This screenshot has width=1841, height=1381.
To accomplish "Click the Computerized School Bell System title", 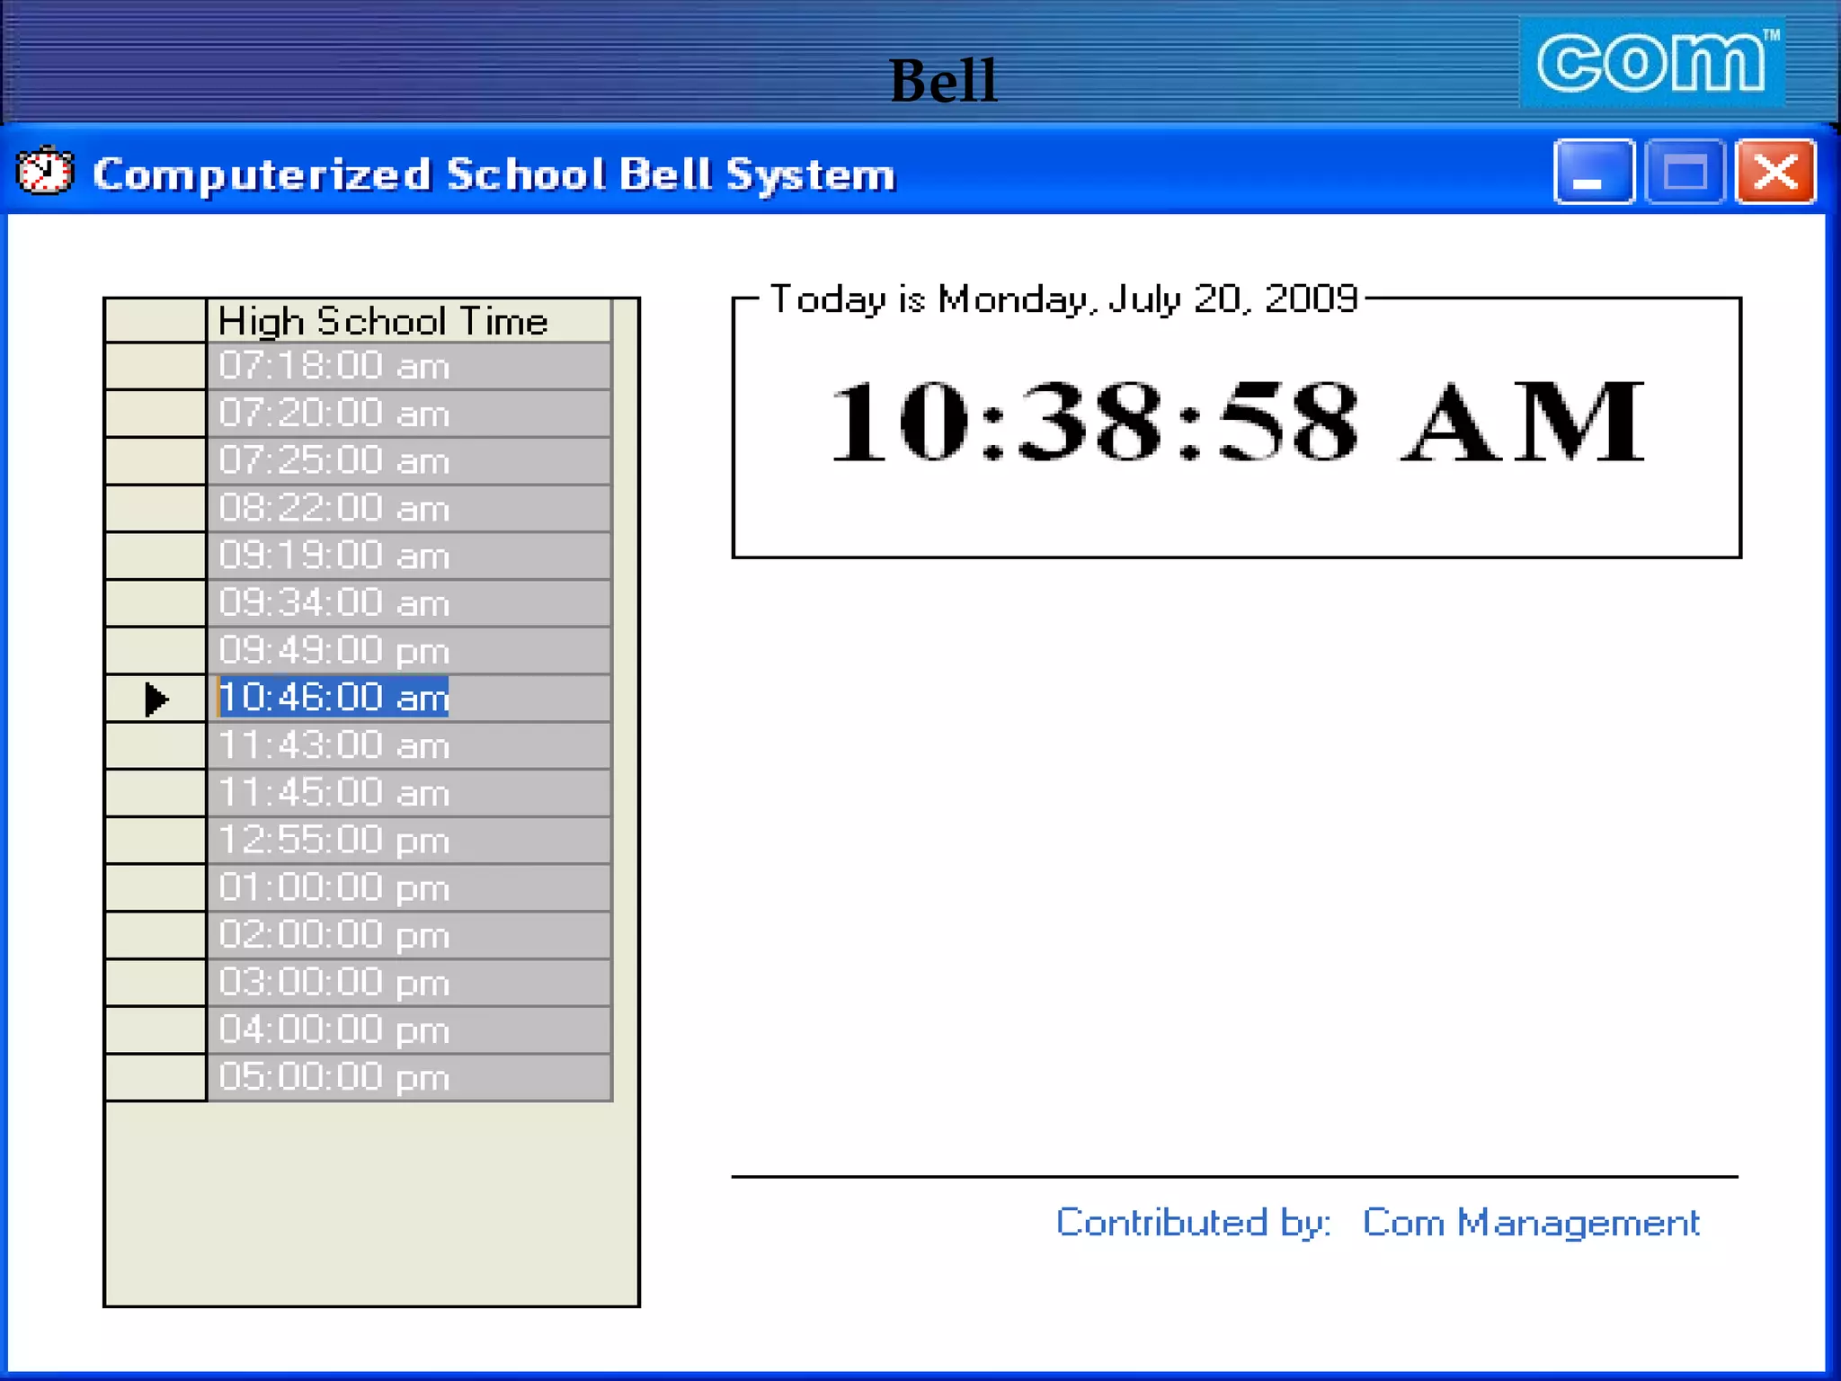I will pyautogui.click(x=494, y=174).
